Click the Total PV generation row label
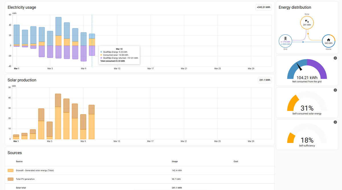Viewport: 342px width, 190px height. pyautogui.click(x=25, y=179)
